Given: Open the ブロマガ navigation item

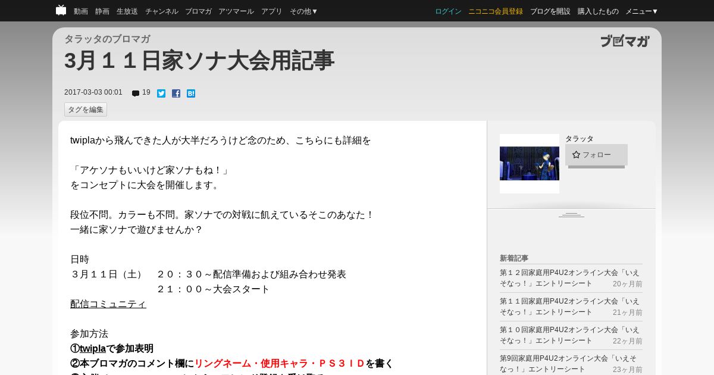Looking at the screenshot, I should point(198,11).
